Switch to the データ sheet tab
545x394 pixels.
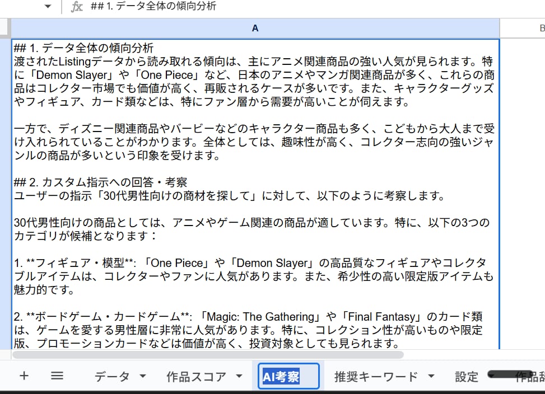pos(112,377)
